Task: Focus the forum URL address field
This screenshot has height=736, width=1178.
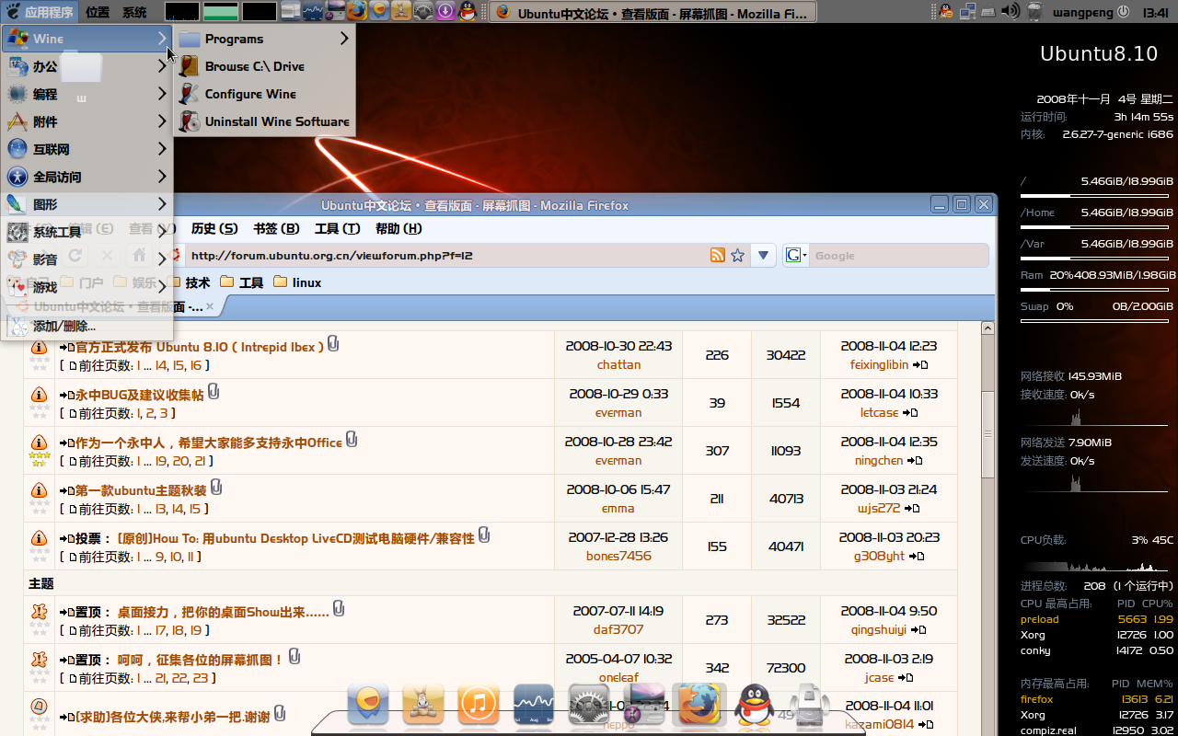Action: [446, 256]
